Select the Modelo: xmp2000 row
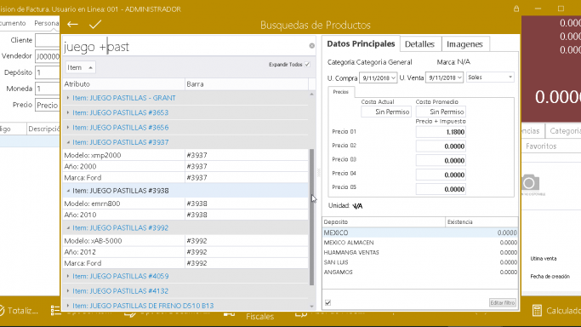Image resolution: width=581 pixels, height=327 pixels. (x=185, y=155)
